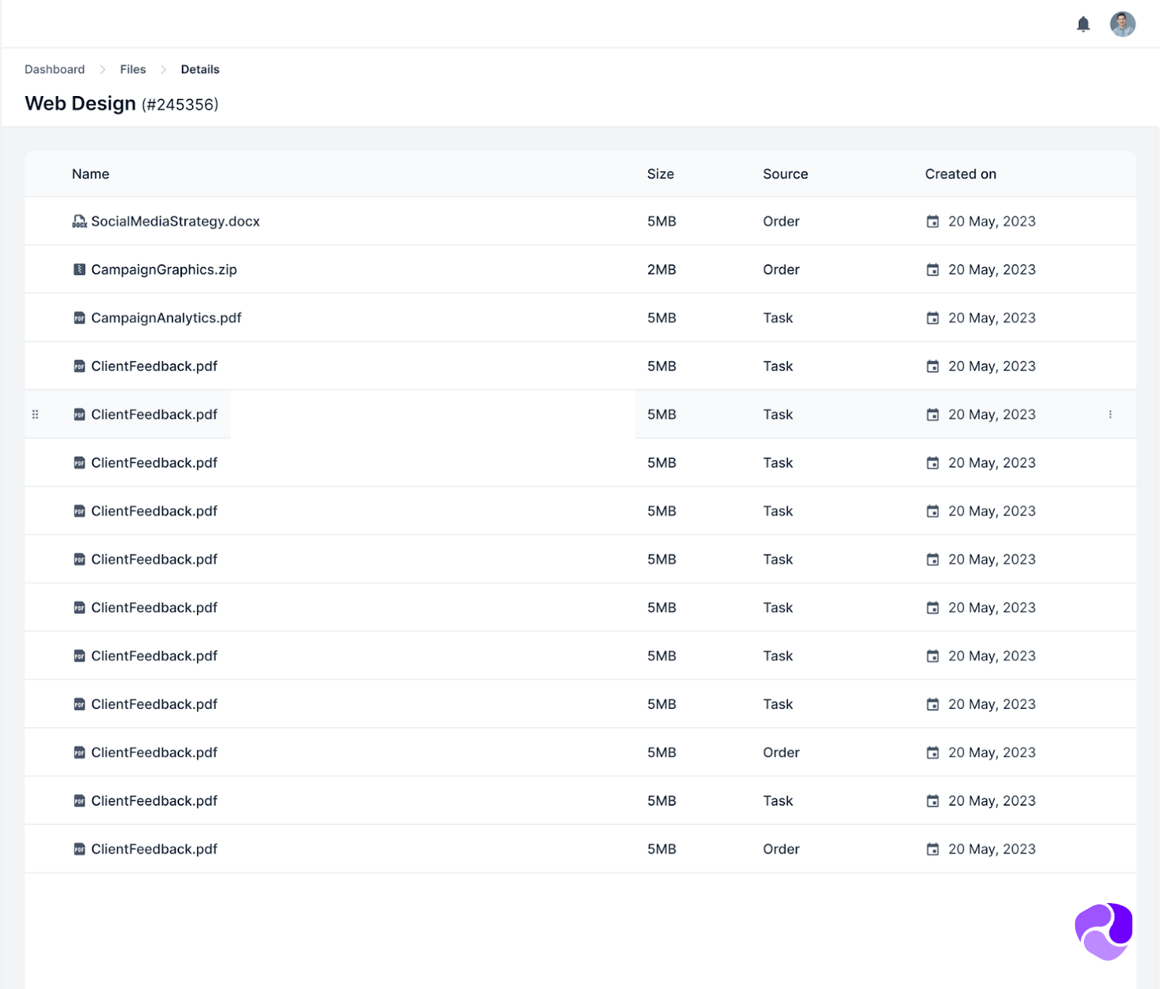Click the Web Design (#245356) page title
The height and width of the screenshot is (989, 1164).
point(121,103)
